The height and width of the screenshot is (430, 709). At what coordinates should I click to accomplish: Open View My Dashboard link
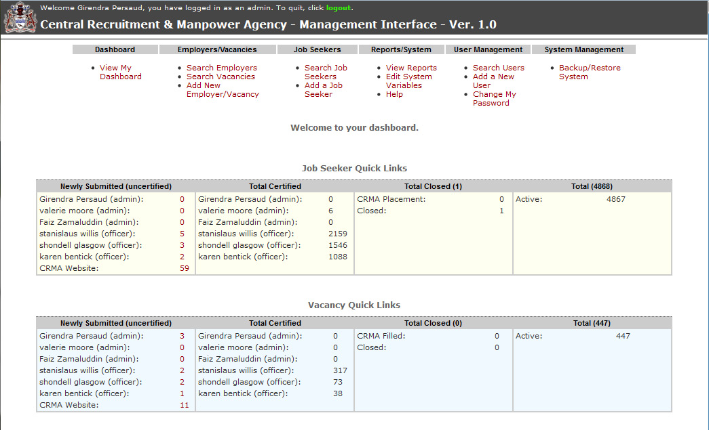(x=120, y=72)
